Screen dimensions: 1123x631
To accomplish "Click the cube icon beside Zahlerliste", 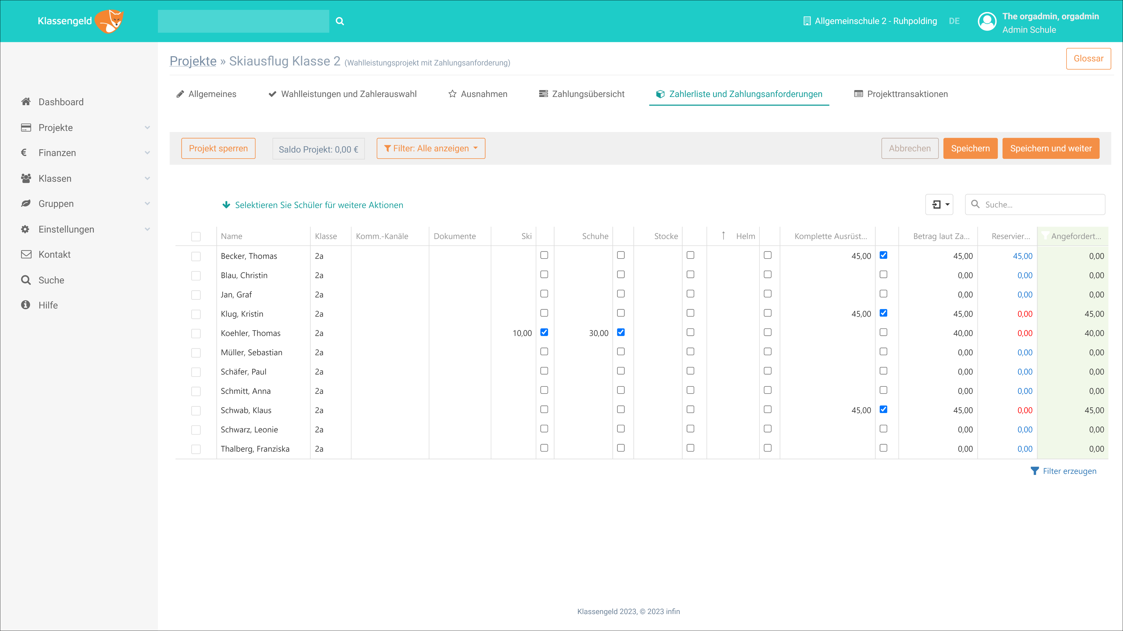I will tap(660, 94).
